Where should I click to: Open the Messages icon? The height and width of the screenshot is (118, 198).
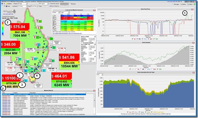pos(173,4)
